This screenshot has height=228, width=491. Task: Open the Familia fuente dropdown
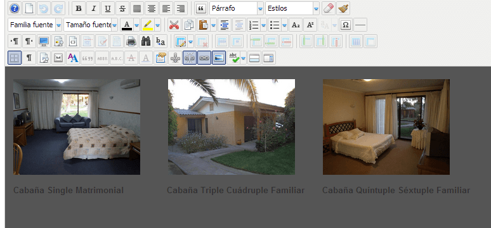point(35,25)
